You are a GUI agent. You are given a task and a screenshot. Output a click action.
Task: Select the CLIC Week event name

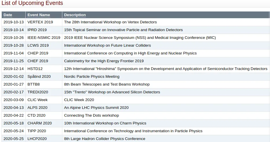(37, 100)
